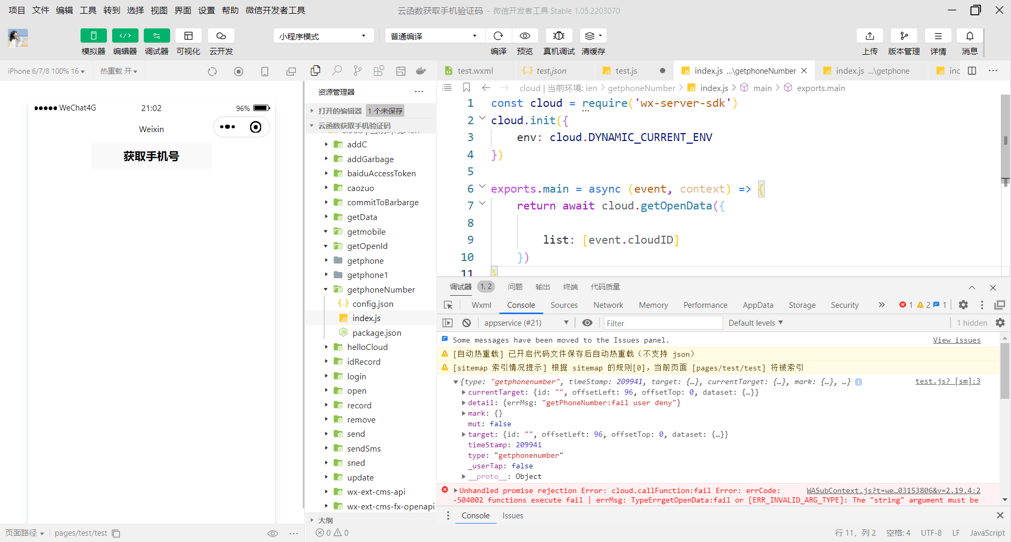Open the device selector iPhone 6/7/8
1011x542 pixels.
[x=46, y=71]
